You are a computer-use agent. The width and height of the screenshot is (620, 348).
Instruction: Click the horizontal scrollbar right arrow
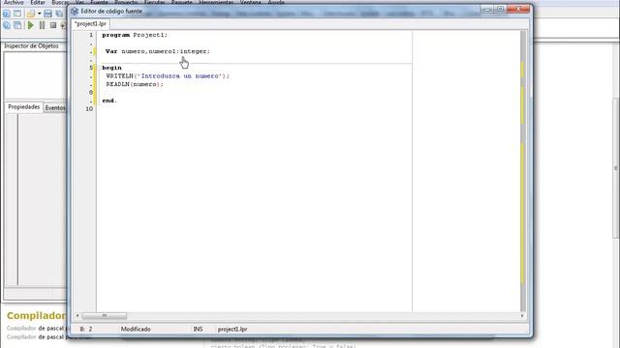[522, 316]
